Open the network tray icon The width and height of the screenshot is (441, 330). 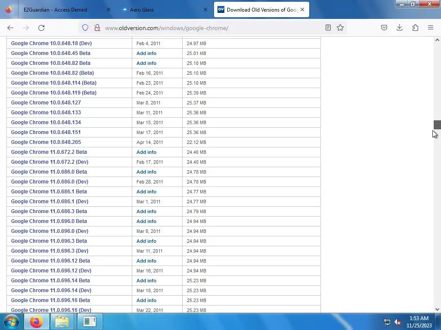point(387,322)
